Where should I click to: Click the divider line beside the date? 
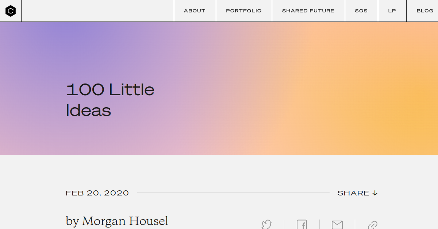[233, 193]
